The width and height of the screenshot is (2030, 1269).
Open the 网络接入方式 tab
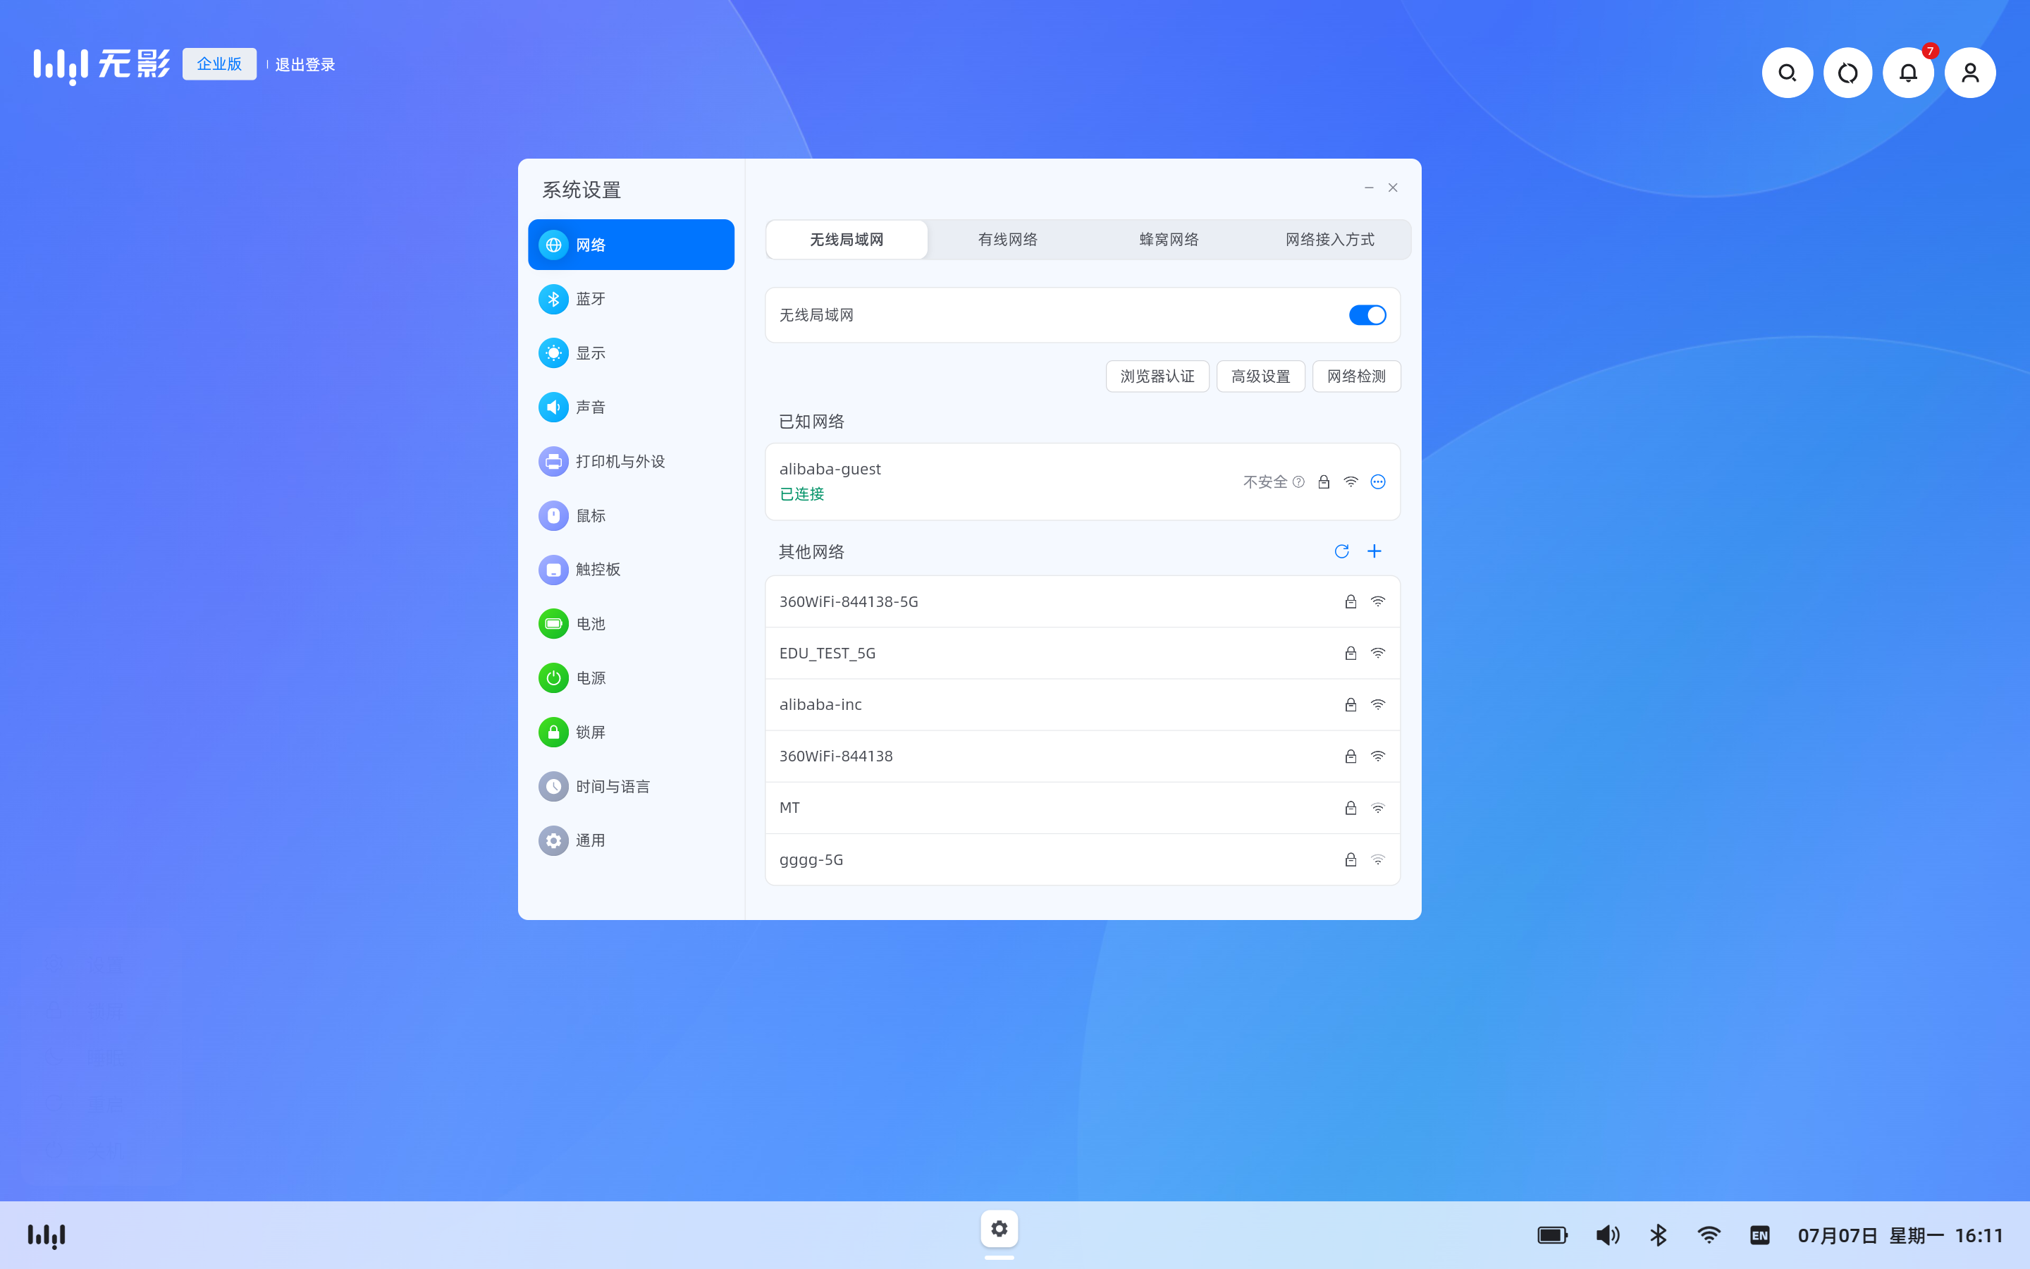pos(1329,240)
